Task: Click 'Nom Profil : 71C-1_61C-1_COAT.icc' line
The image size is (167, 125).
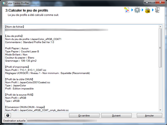Action: [26, 70]
